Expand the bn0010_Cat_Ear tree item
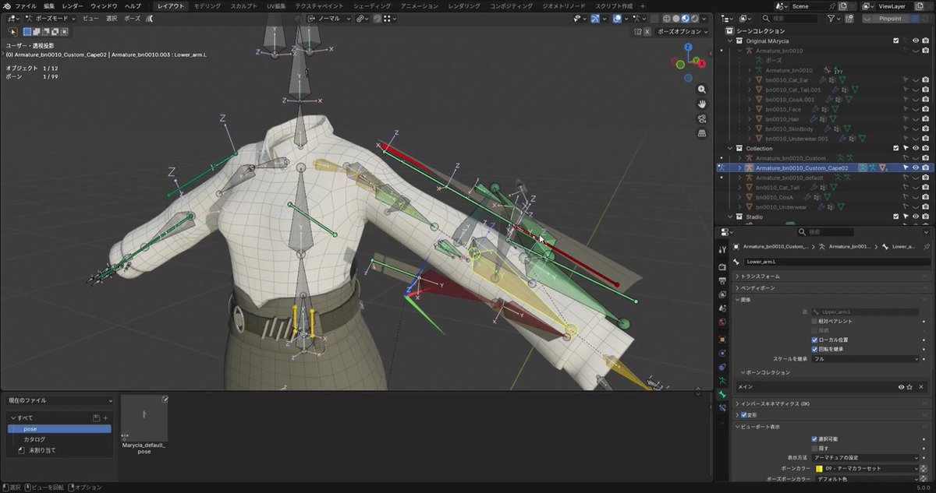The image size is (936, 493). pyautogui.click(x=750, y=80)
